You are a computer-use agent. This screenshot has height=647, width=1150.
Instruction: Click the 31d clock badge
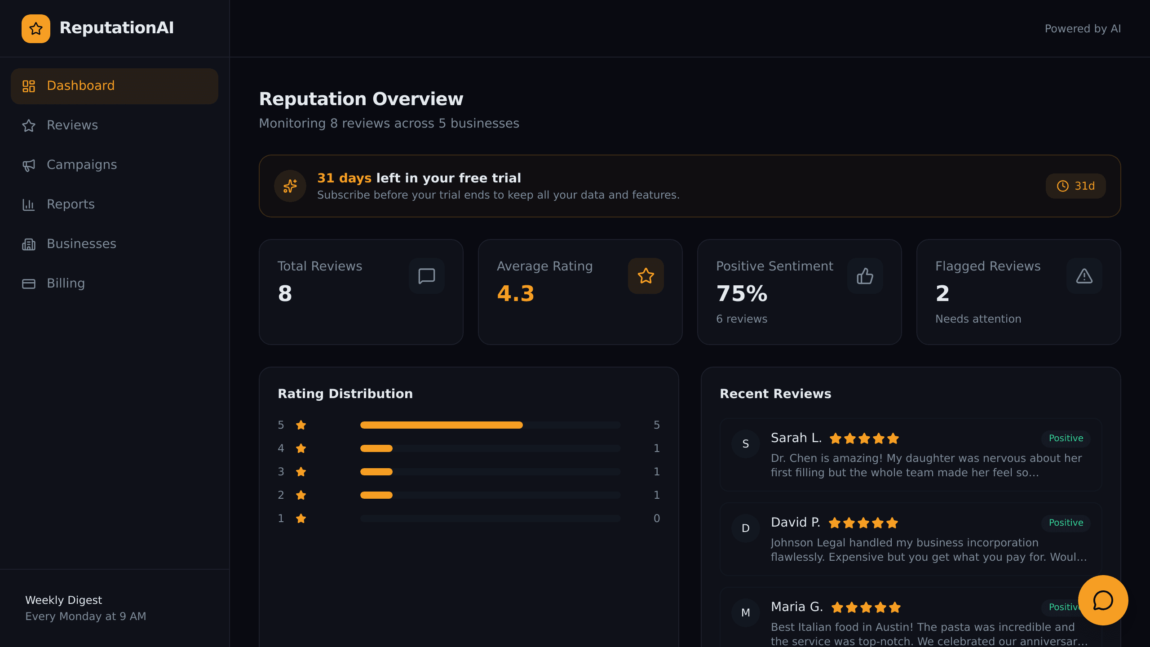[1075, 186]
